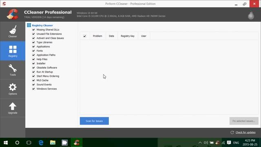Open Task View on the taskbar
The width and height of the screenshot is (261, 147).
pyautogui.click(x=29, y=143)
